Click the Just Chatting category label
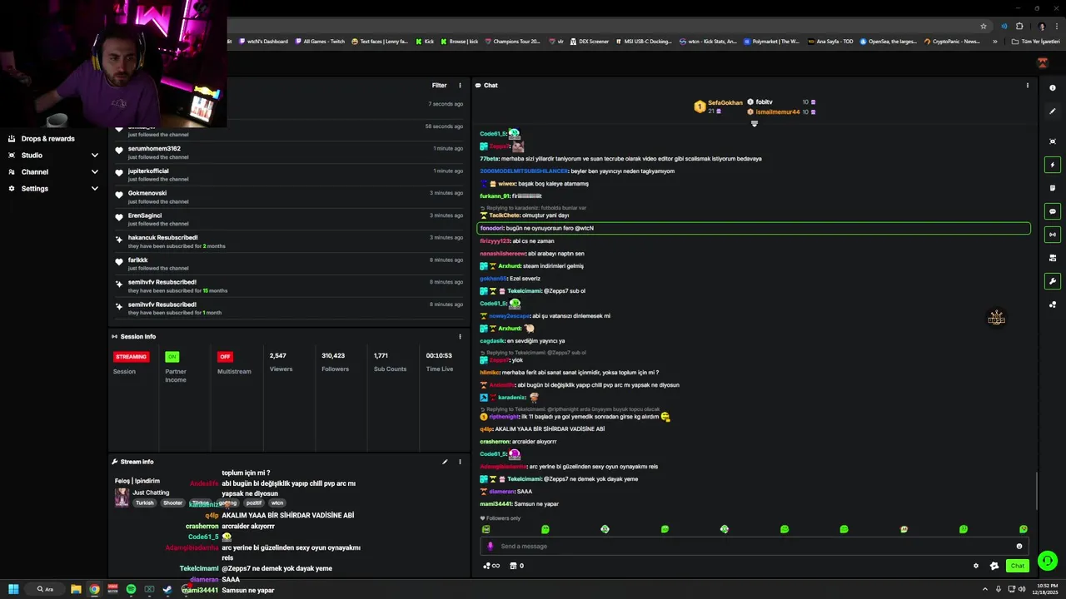This screenshot has height=599, width=1066. point(151,493)
